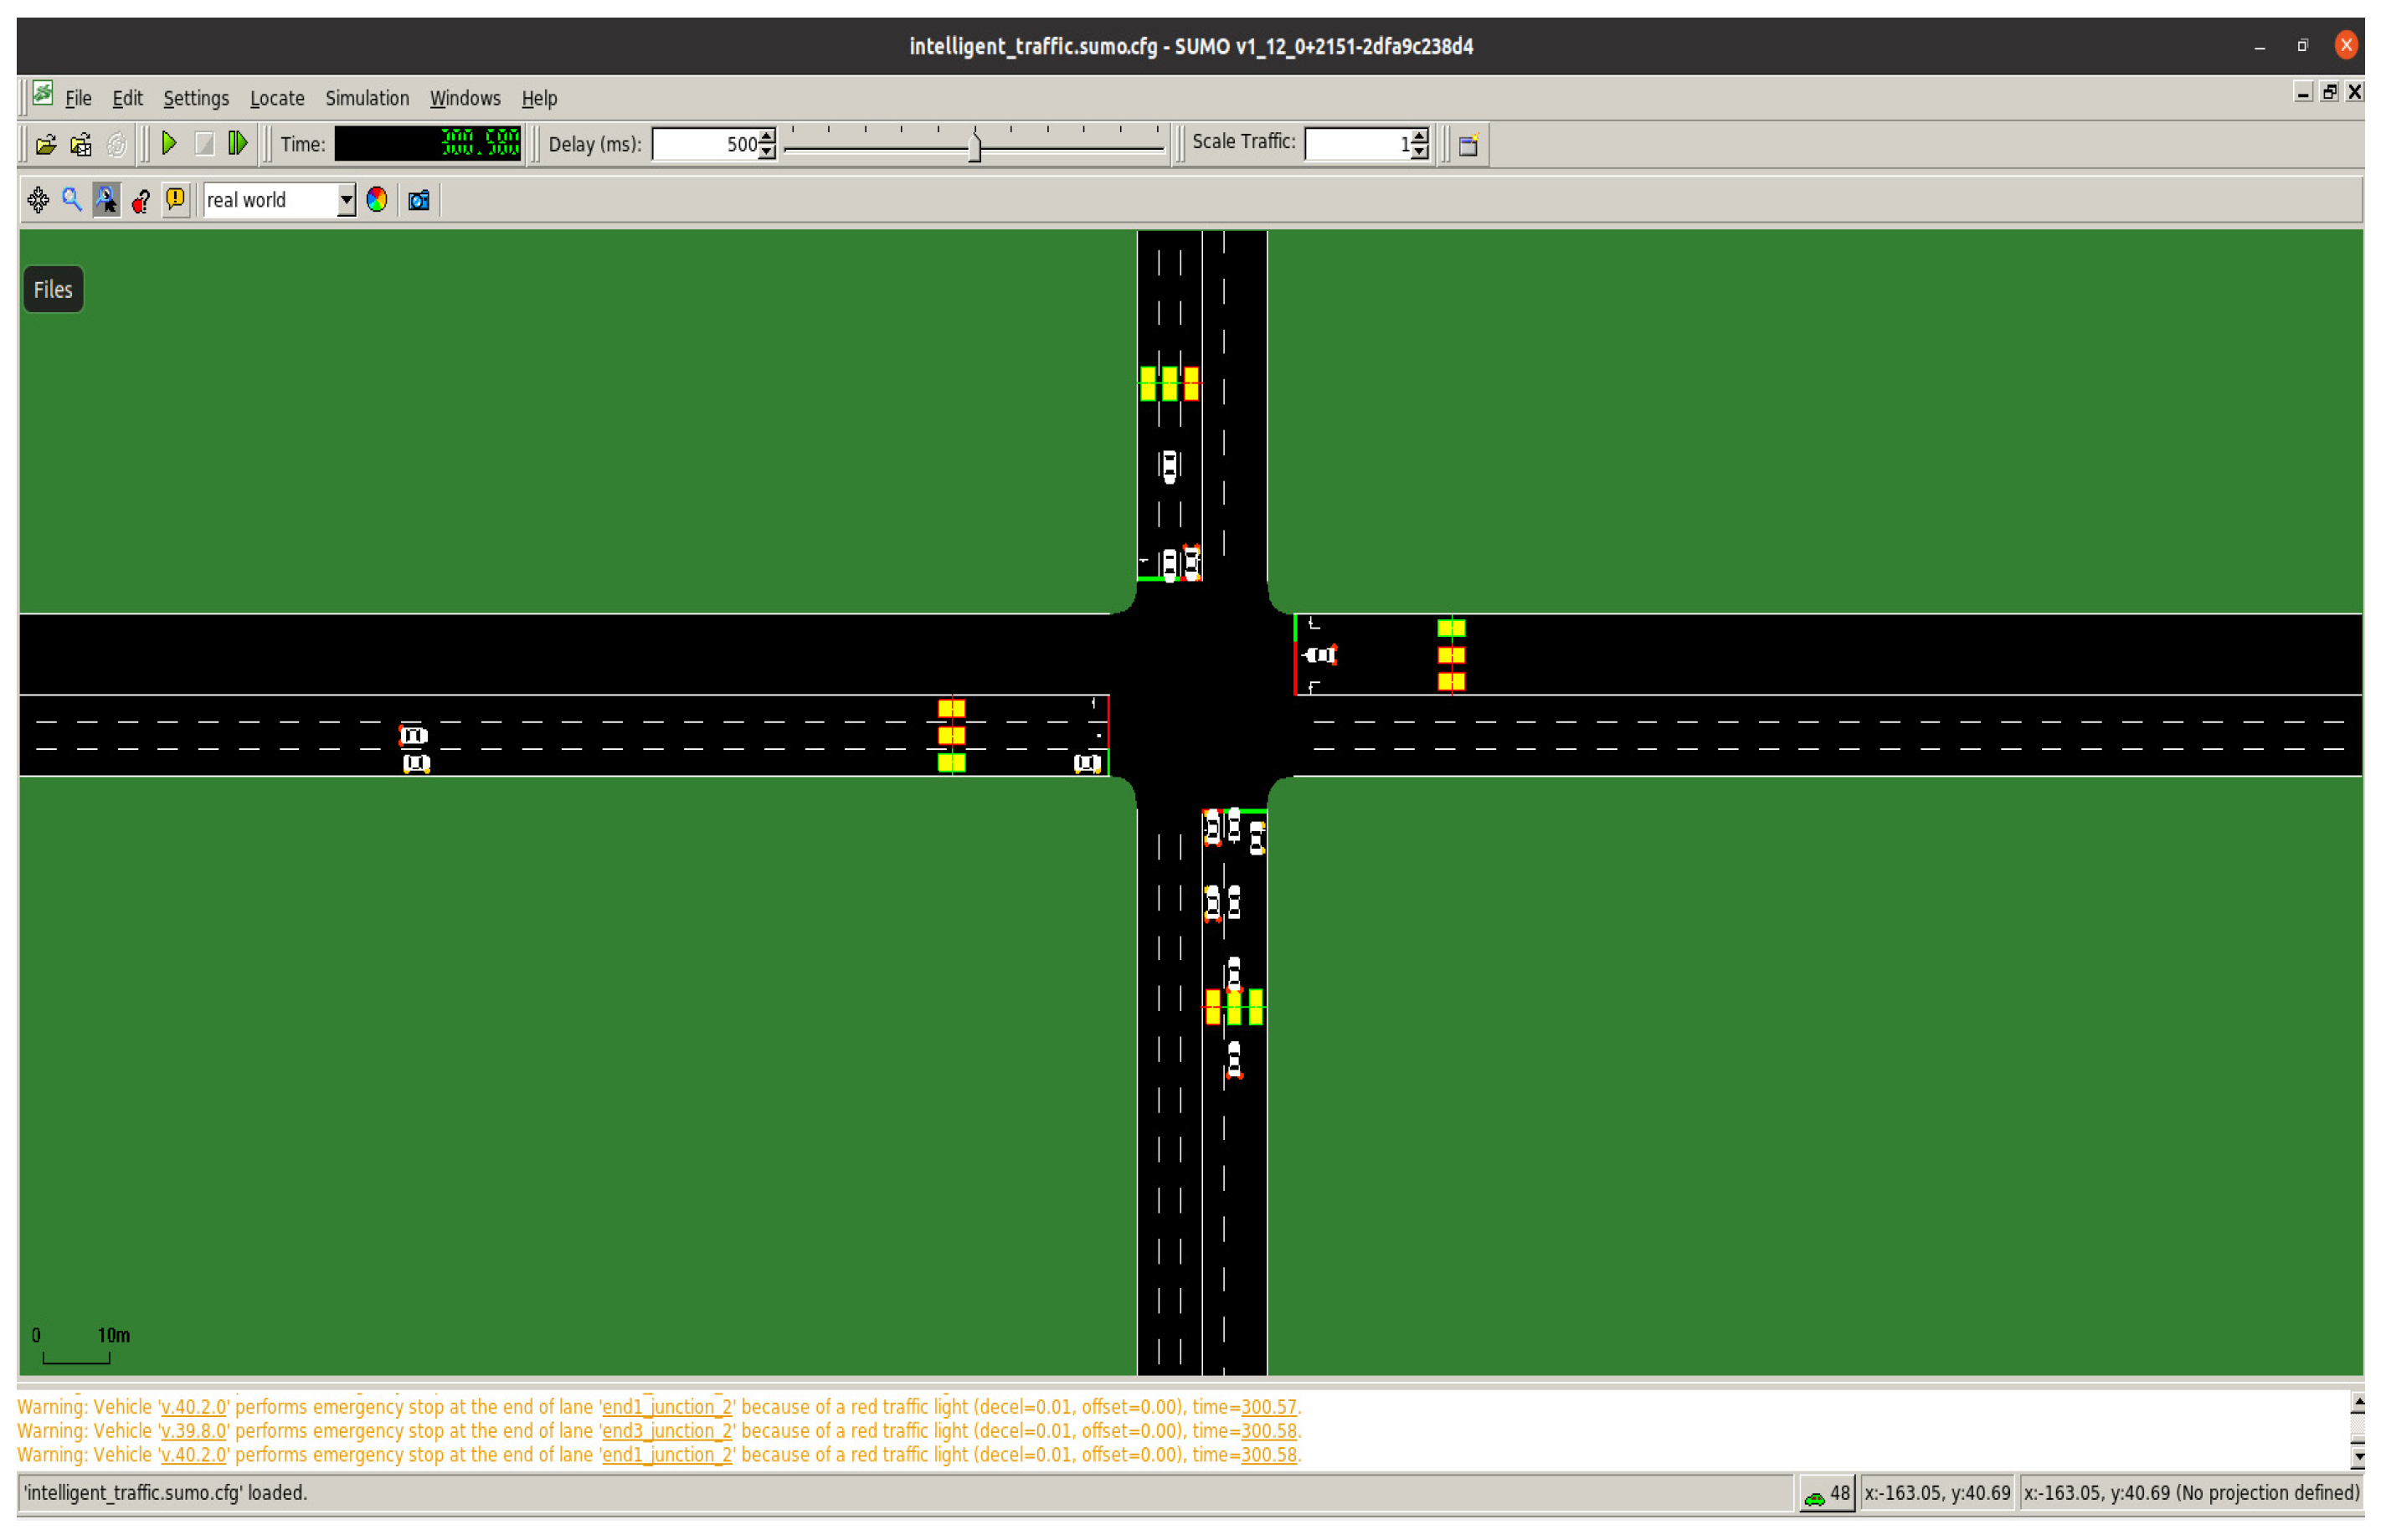Click the recenter view icon
Image resolution: width=2386 pixels, height=1540 pixels.
coord(38,200)
